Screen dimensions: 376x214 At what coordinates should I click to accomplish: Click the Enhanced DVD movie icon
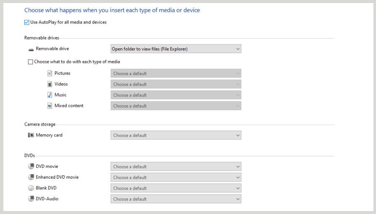tap(31, 177)
